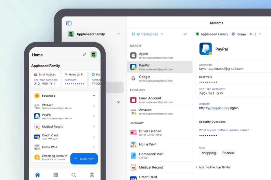
Task: Tap the Items tab icon in the phone bottom bar
Action: [x=56, y=175]
